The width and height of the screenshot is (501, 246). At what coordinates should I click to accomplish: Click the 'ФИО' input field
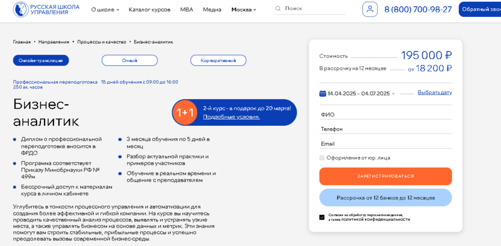385,114
